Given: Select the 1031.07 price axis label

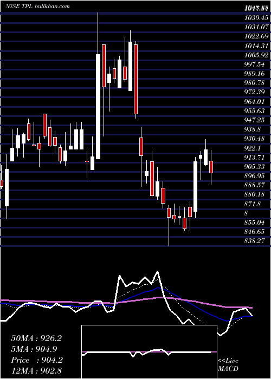Looking at the screenshot, I should 256,27.
